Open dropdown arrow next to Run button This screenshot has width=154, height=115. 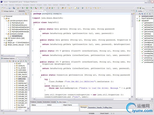tap(29, 8)
